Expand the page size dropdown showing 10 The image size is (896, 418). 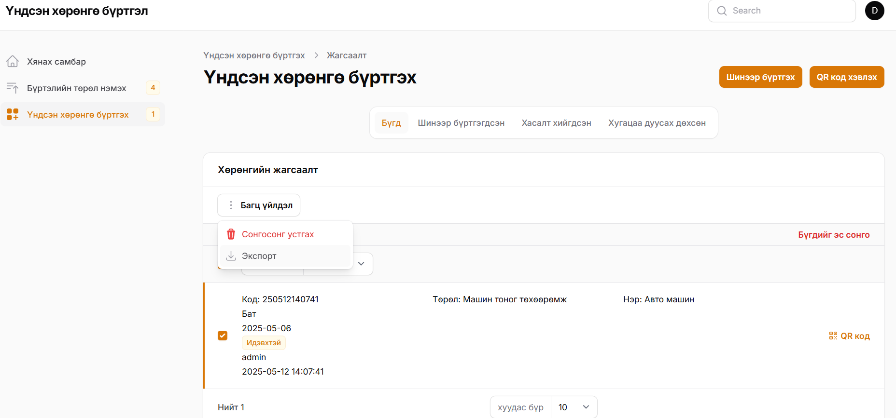click(574, 407)
